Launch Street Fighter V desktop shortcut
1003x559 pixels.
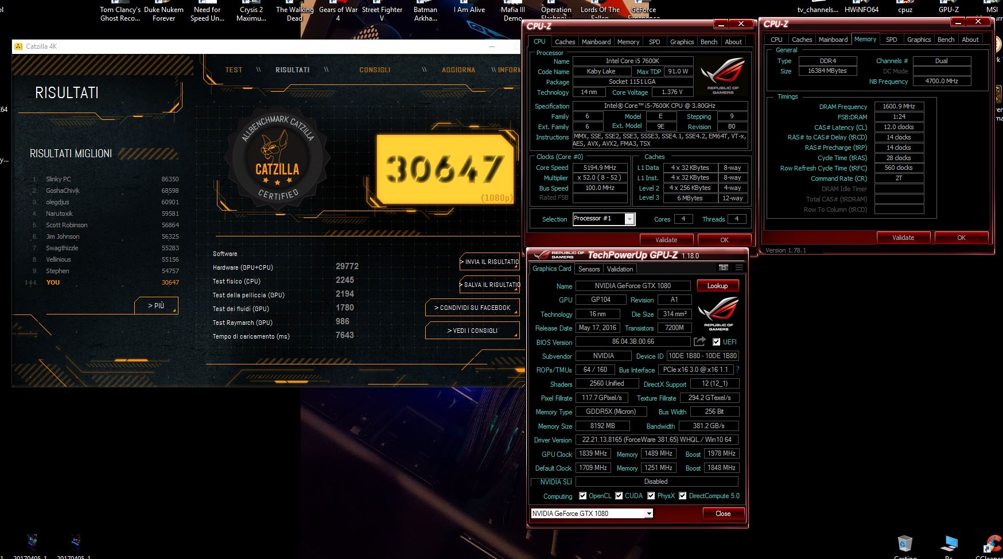(382, 13)
